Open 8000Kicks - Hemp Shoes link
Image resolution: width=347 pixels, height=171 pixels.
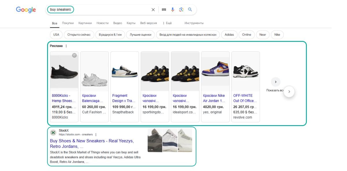[64, 98]
